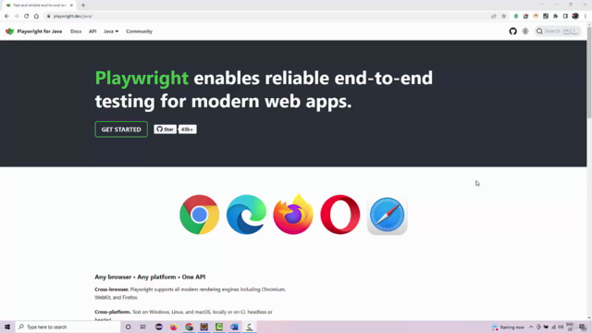Open Task View on the taskbar
The width and height of the screenshot is (592, 333).
tap(142, 327)
